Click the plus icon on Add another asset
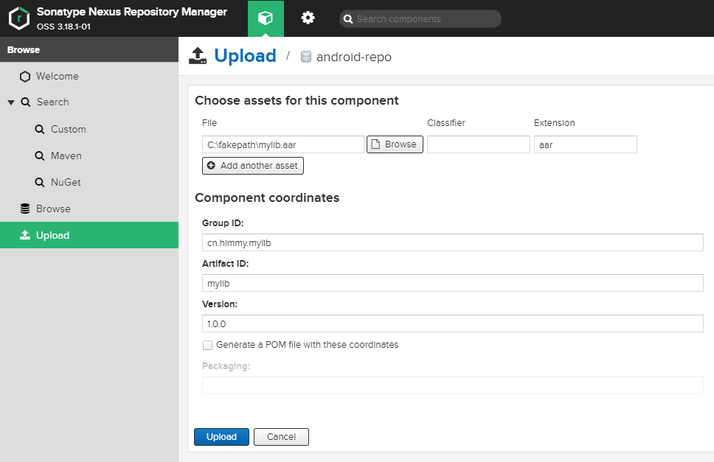 pos(211,166)
